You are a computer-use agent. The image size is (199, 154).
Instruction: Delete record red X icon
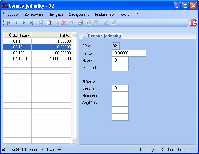coord(64,23)
